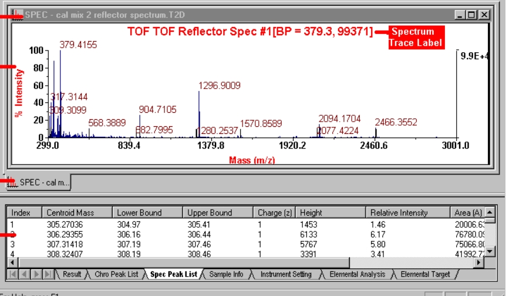This screenshot has width=509, height=296.
Task: Click upper bound value 305.41
Action: 199,224
